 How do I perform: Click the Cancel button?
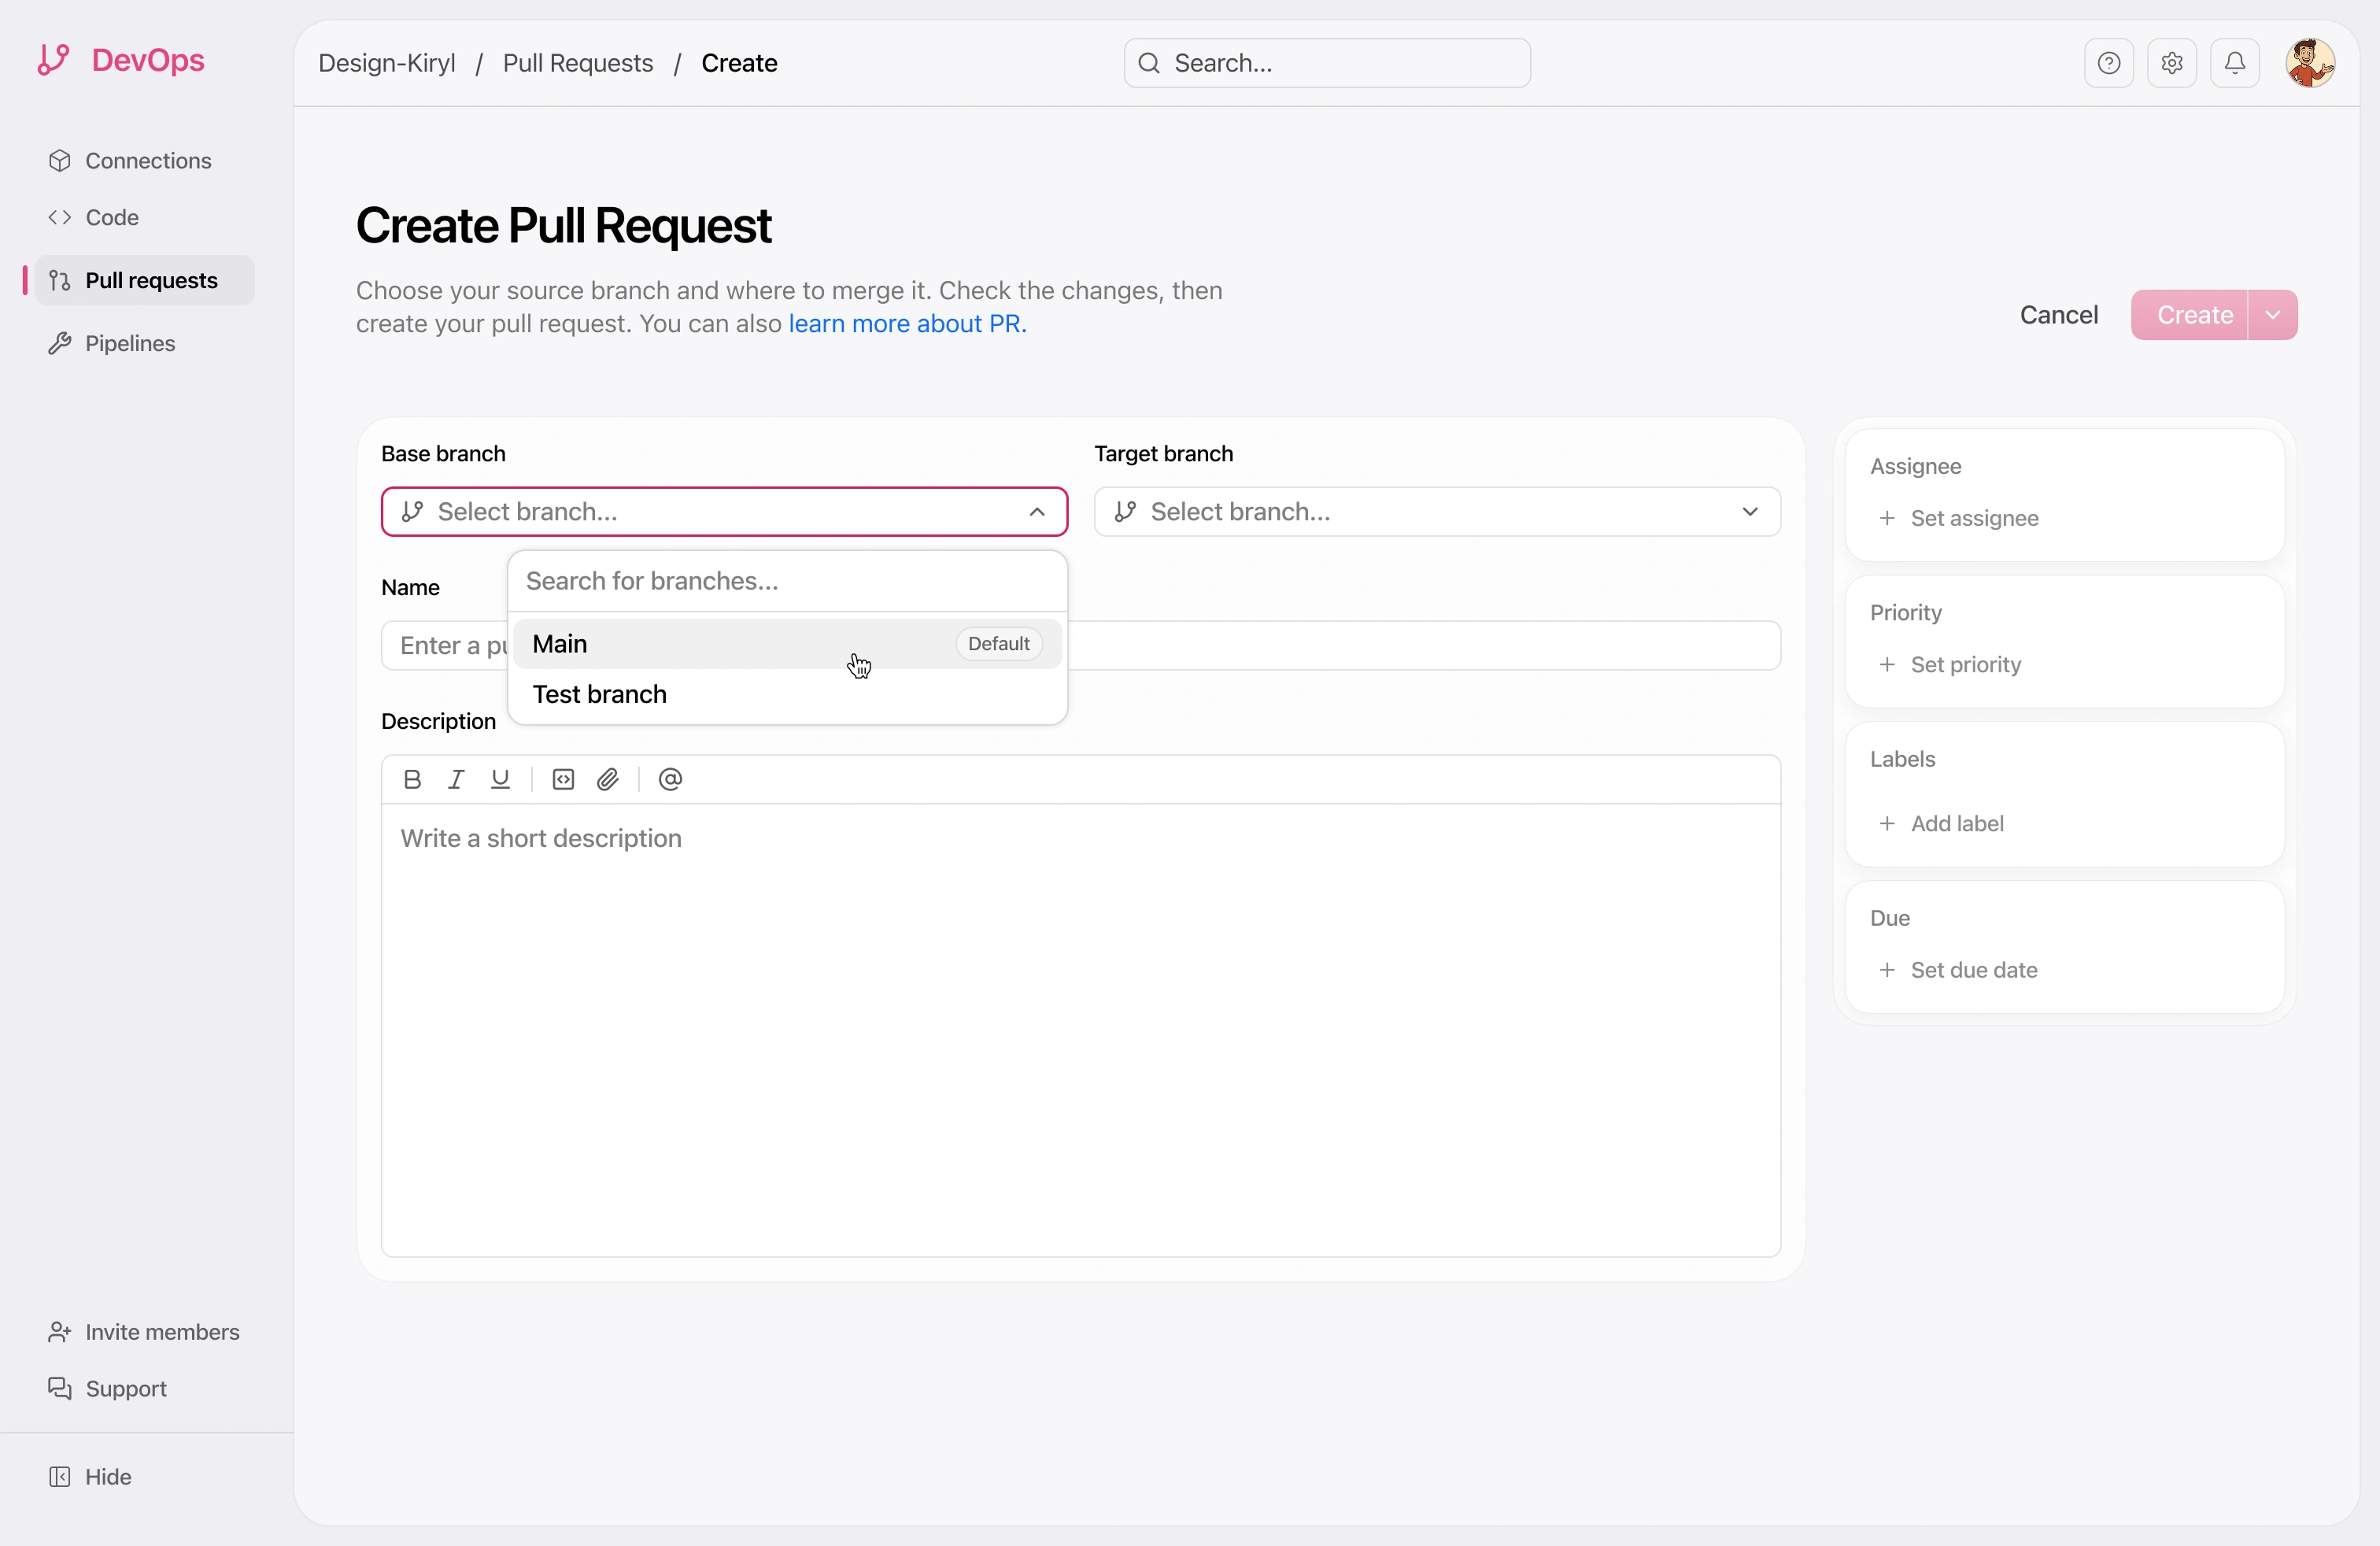pyautogui.click(x=2058, y=315)
